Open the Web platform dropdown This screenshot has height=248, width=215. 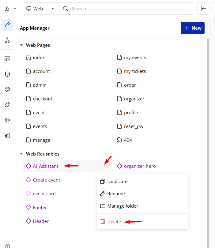coord(41,9)
